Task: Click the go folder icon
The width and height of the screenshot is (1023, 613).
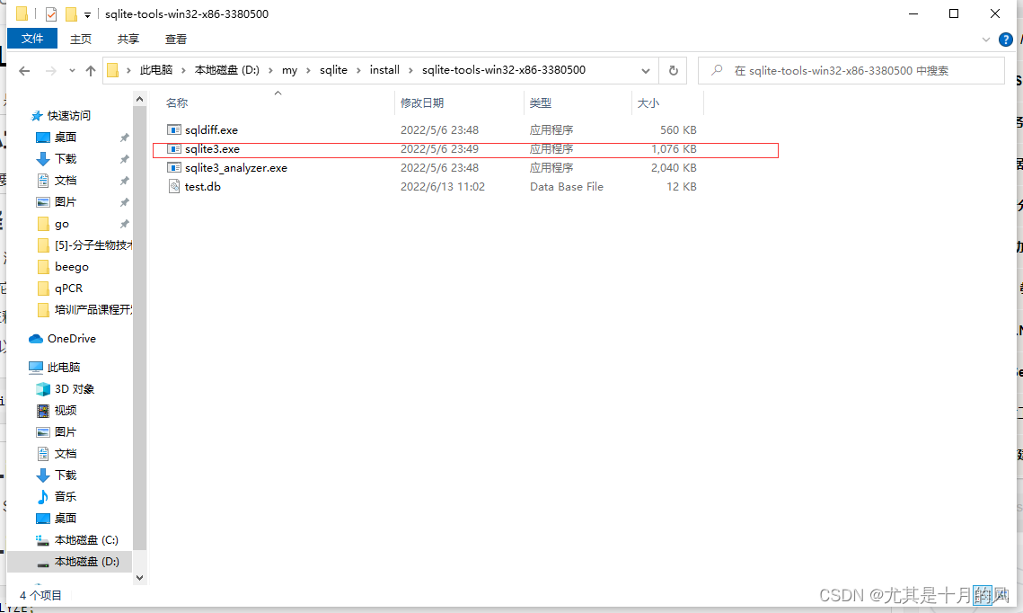Action: 43,224
